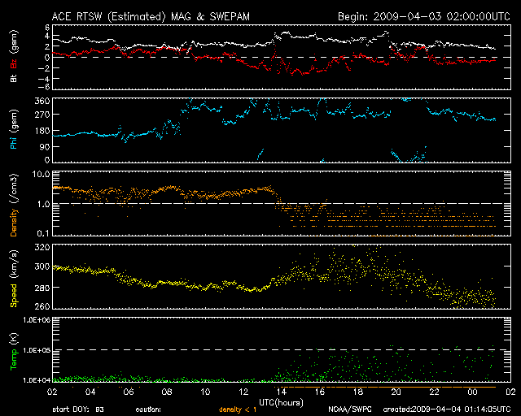Select the '270' tick on the Phi axis
Image resolution: width=521 pixels, height=416 pixels.
(42, 115)
